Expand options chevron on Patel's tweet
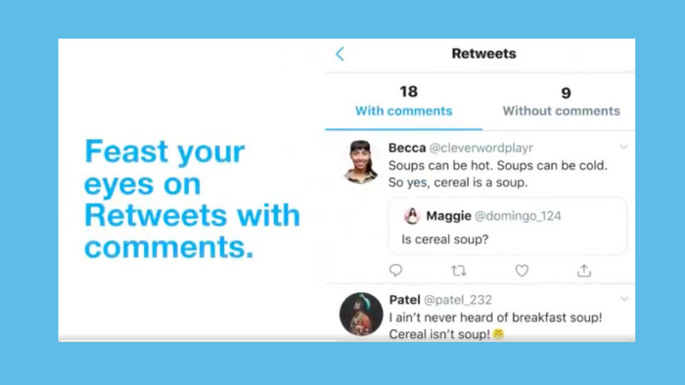 point(624,299)
